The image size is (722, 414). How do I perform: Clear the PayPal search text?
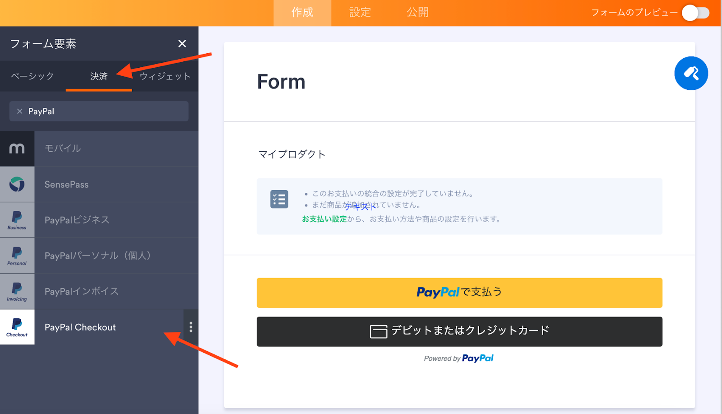tap(19, 111)
